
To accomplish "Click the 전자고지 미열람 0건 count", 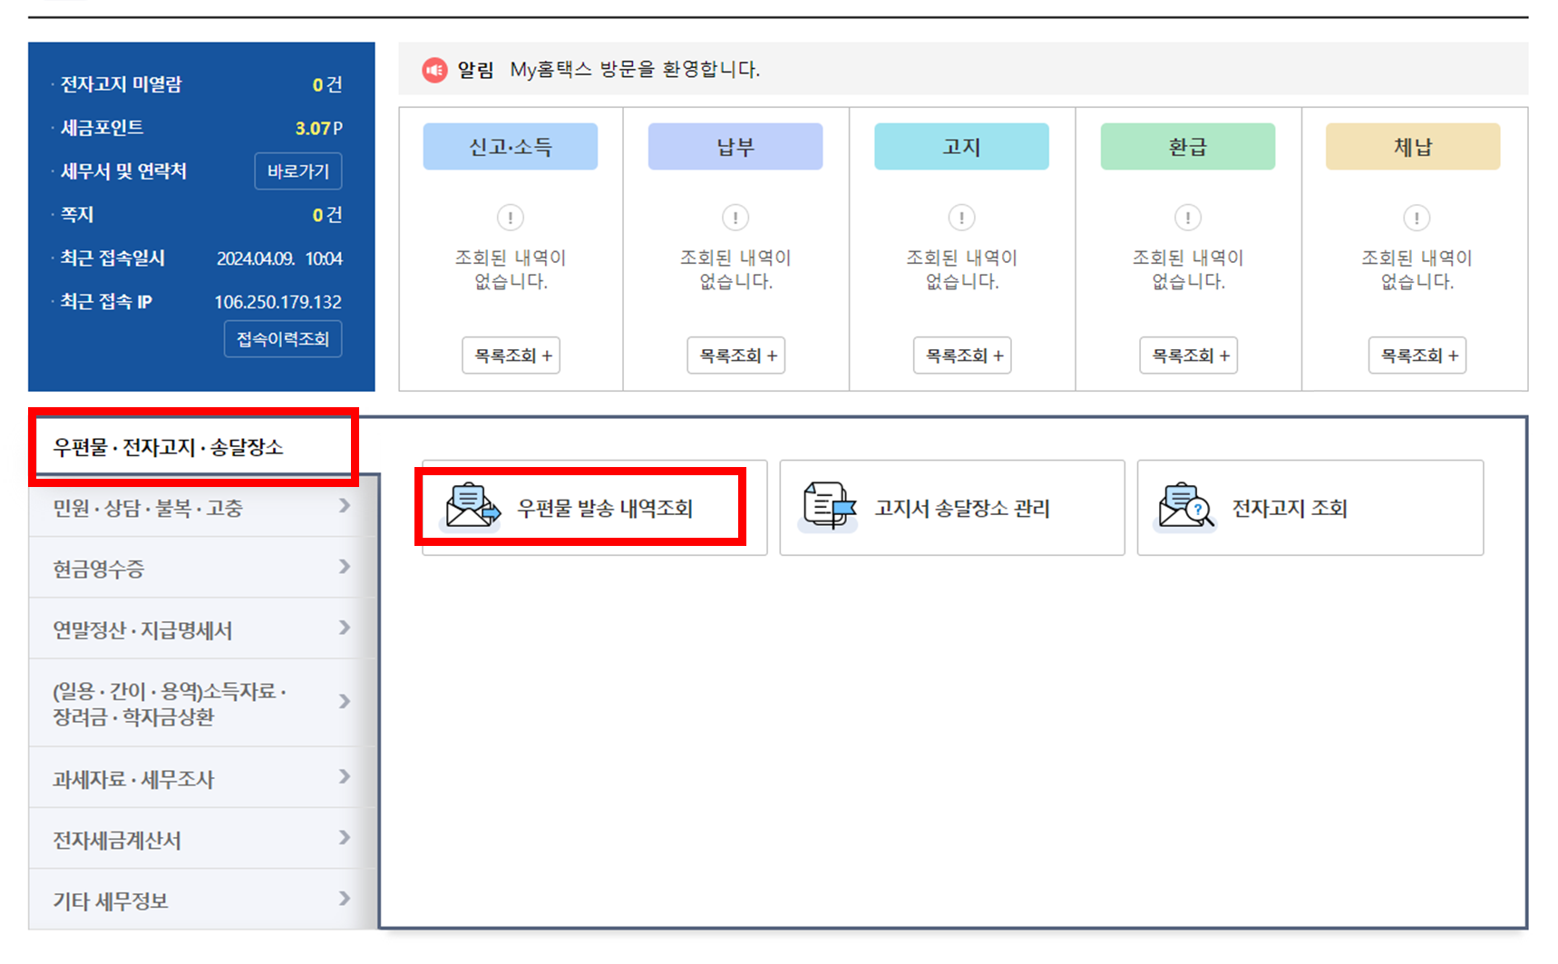I will tap(327, 84).
